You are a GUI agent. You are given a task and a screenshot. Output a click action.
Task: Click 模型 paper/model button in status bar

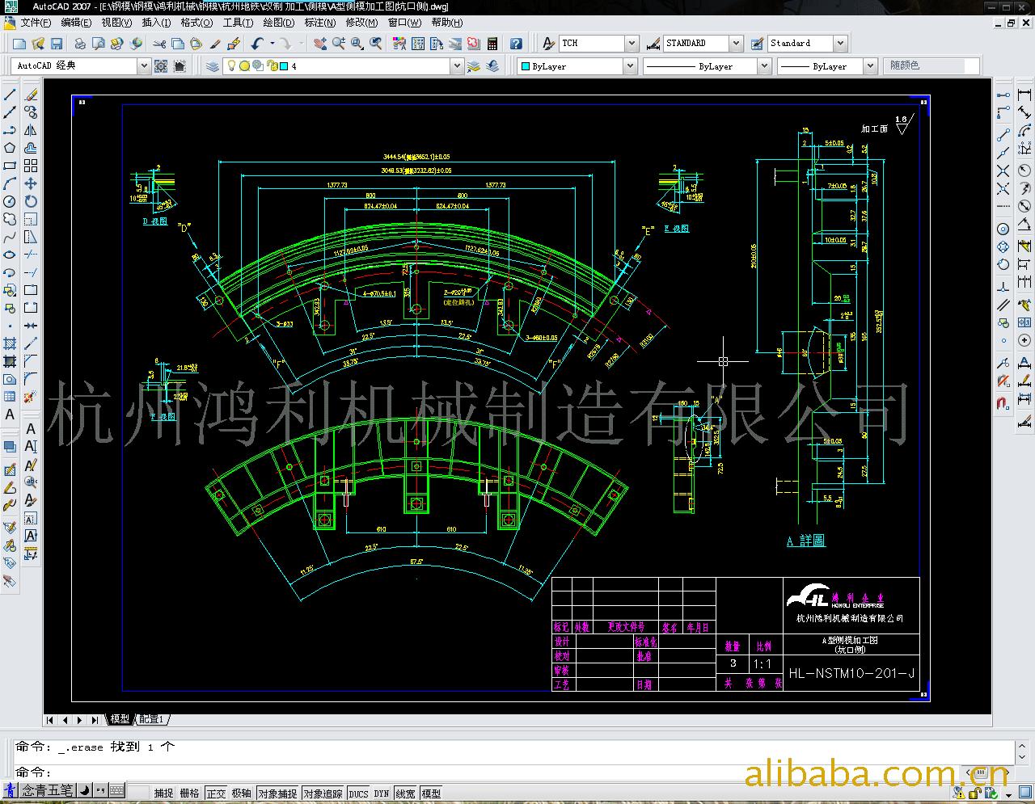(x=432, y=793)
